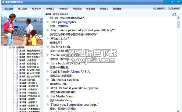This screenshot has width=182, height=112.
Task: Play audio for "I call it Family Album"
Action: tap(48, 72)
